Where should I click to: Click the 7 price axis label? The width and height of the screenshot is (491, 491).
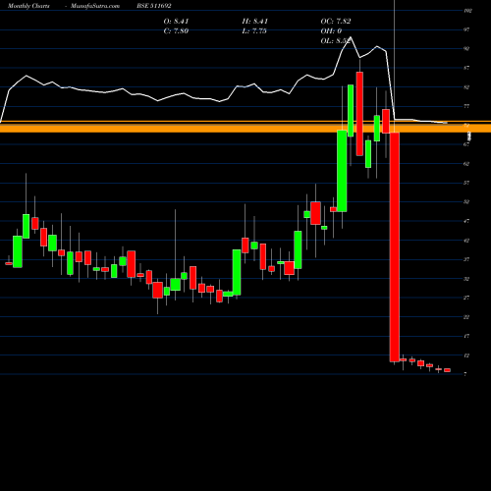tap(465, 374)
